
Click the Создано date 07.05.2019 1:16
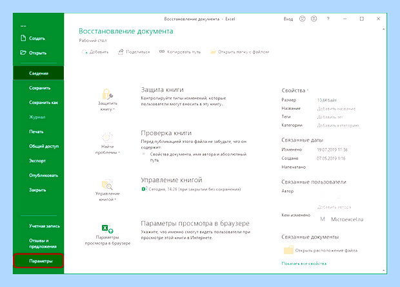click(x=331, y=158)
